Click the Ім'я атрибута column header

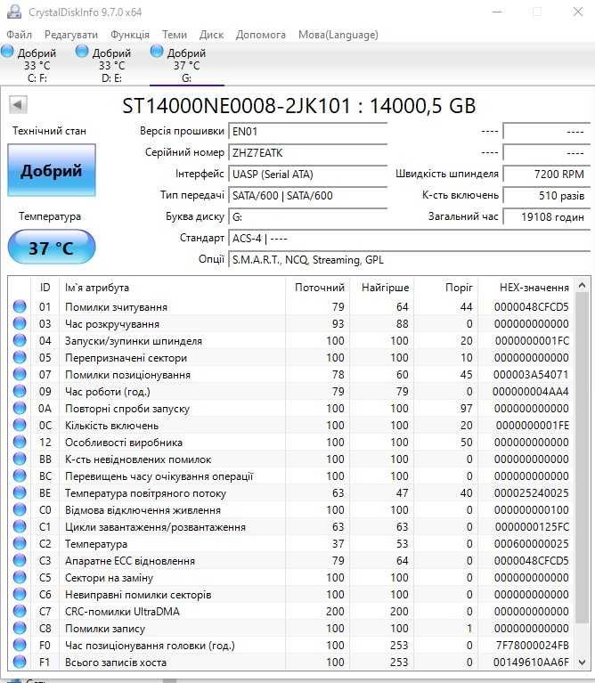click(x=173, y=288)
